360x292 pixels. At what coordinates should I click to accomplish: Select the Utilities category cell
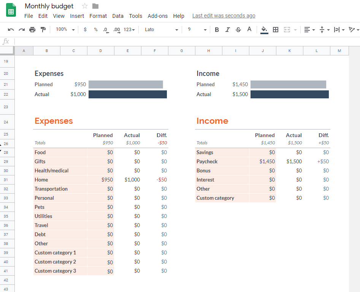(x=60, y=216)
